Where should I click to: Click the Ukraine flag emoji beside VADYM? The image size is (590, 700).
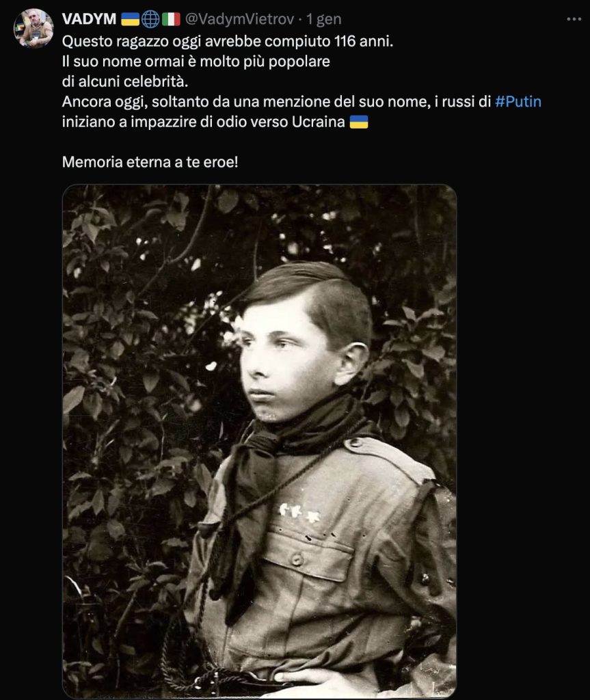130,19
